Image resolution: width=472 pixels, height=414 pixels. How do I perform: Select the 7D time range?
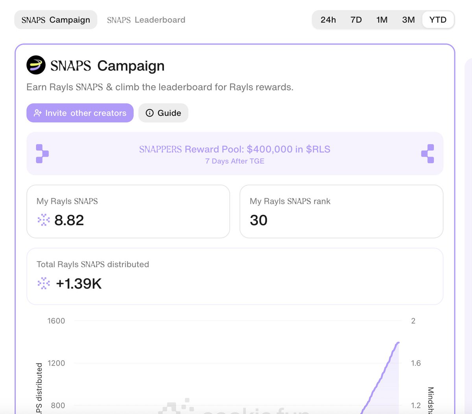point(356,20)
